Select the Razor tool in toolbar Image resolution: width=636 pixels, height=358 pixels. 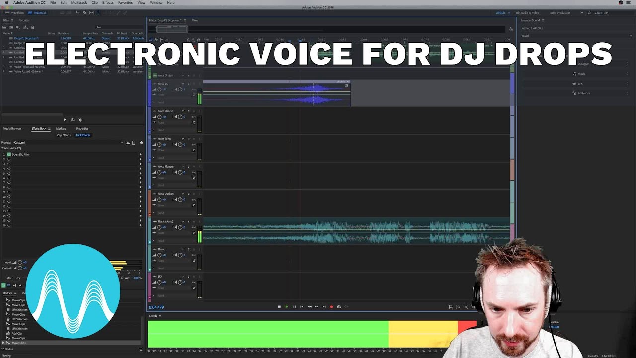pyautogui.click(x=84, y=12)
